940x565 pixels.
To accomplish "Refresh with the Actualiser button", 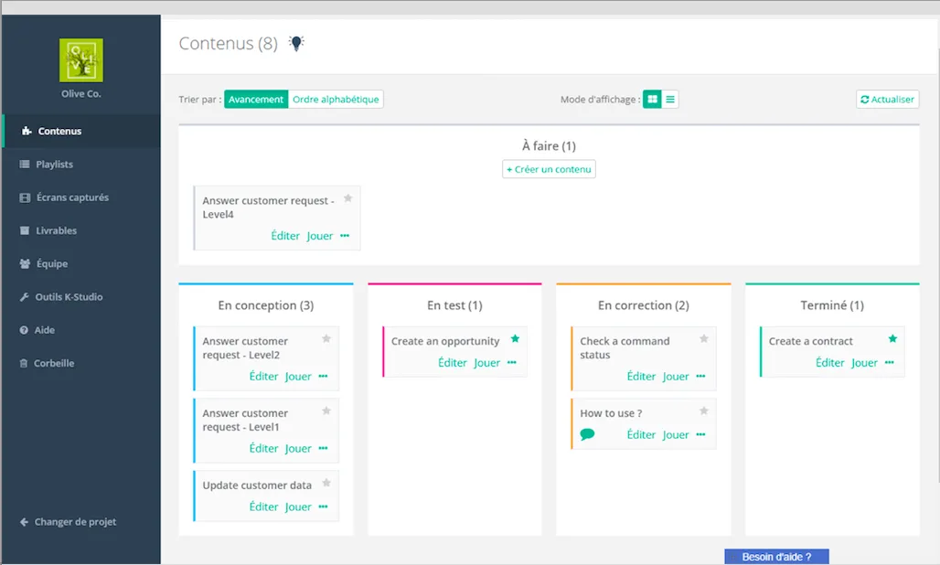I will 887,100.
